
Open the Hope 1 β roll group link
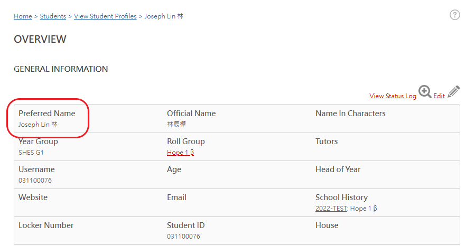pyautogui.click(x=180, y=153)
